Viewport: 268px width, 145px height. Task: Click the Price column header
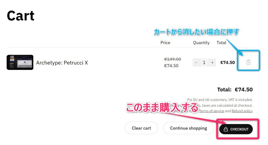click(165, 43)
